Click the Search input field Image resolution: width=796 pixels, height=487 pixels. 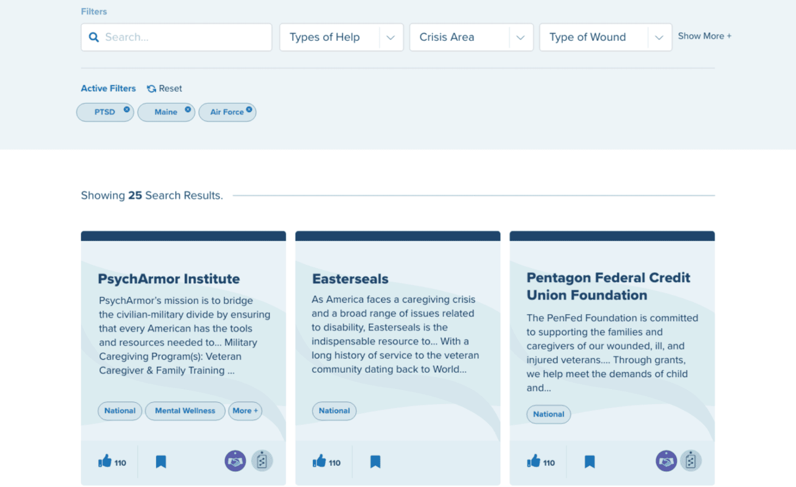coord(176,37)
